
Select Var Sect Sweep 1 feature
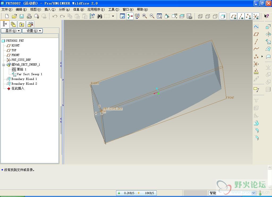pos(29,74)
